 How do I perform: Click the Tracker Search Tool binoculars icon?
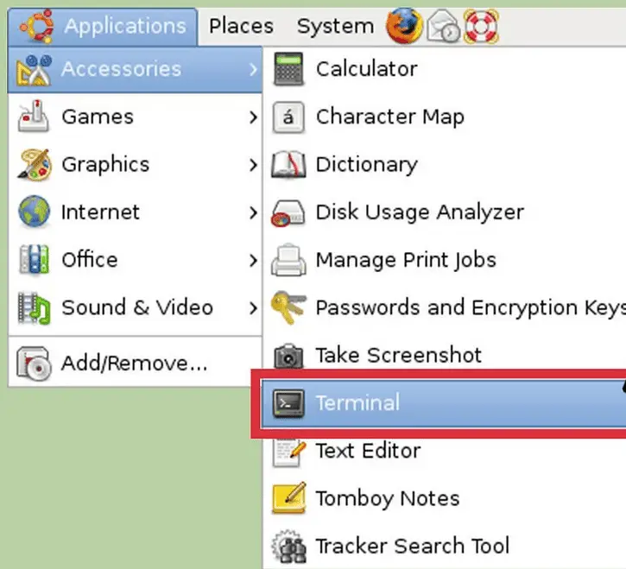[x=288, y=546]
